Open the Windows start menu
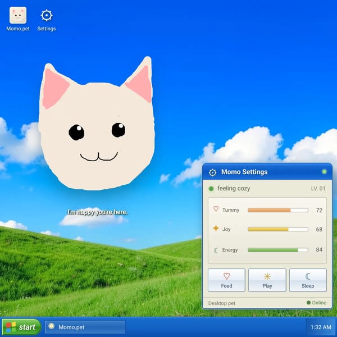The height and width of the screenshot is (337, 337). coord(21,327)
